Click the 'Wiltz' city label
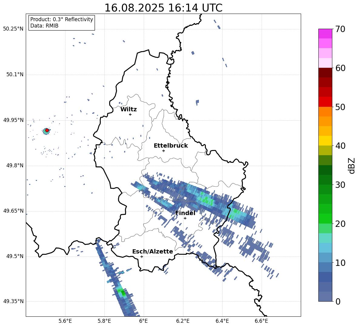 click(x=129, y=110)
